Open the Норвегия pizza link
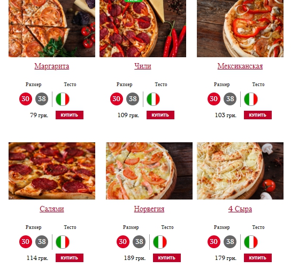 pyautogui.click(x=149, y=209)
